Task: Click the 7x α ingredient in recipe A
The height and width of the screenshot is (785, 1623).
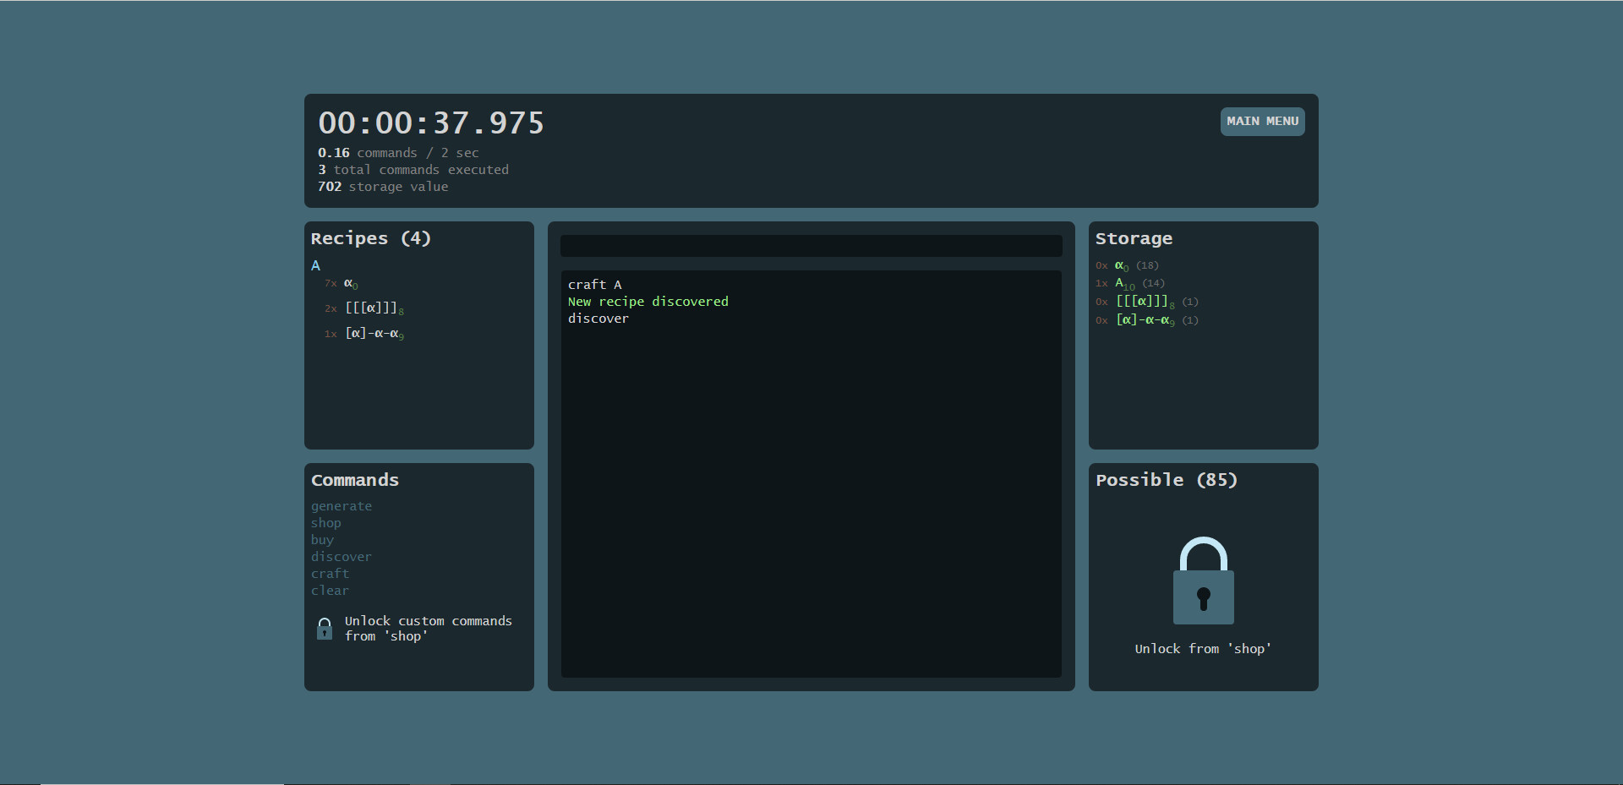Action: pos(350,284)
